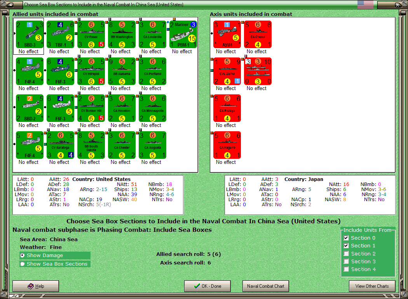This screenshot has width=408, height=299.
Task: Select the CV Intrepid carrier counter
Action: 91,71
